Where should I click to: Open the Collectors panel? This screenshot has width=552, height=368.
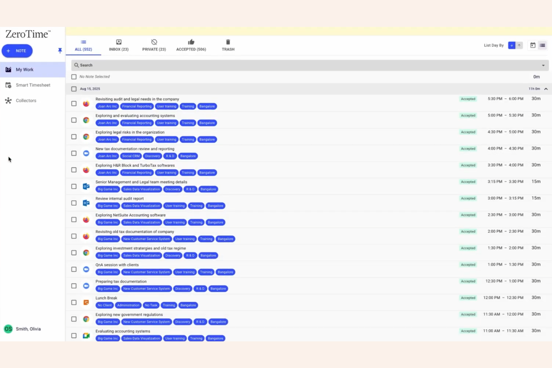pyautogui.click(x=26, y=100)
